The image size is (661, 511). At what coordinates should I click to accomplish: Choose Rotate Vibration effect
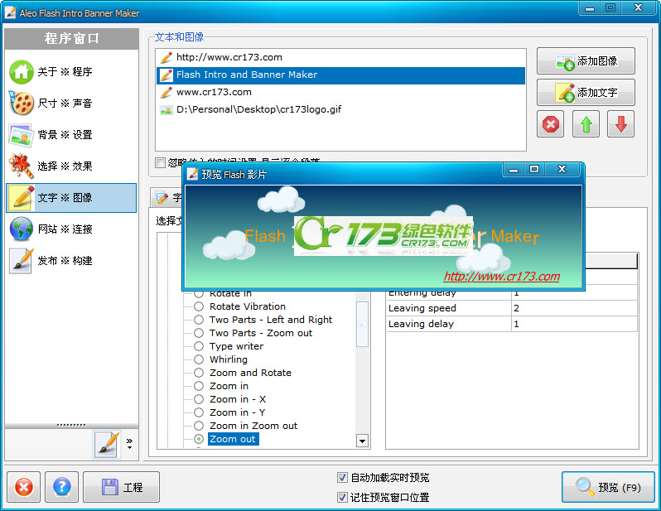tap(199, 306)
